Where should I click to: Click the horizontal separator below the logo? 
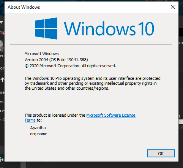pyautogui.click(x=91, y=44)
